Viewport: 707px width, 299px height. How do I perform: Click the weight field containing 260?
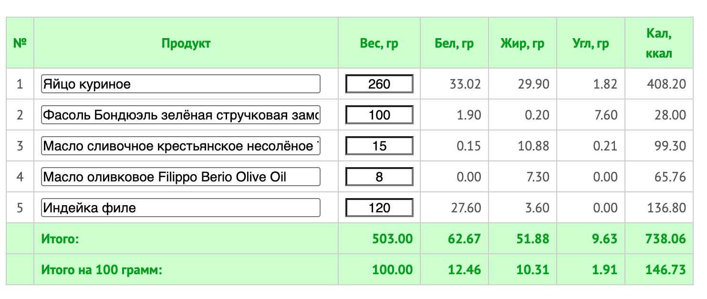pos(379,84)
